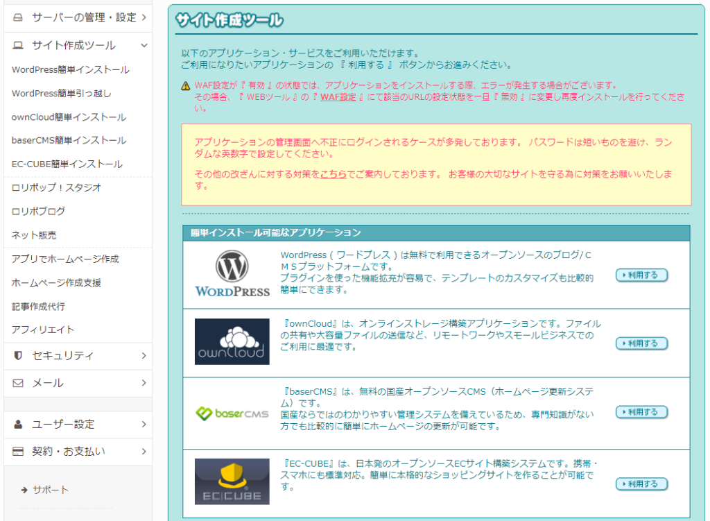710x521 pixels.
Task: Click the baserCMS logo image
Action: click(232, 413)
